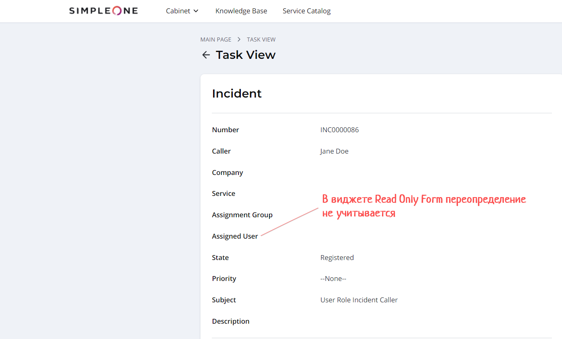
Task: Click the breadcrumb separator chevron
Action: click(x=239, y=40)
